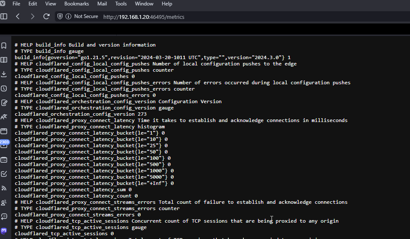Click the cloudflared_proxy_connect_latency_count 0 line
Screen dimensions: 410x239
click(76, 196)
